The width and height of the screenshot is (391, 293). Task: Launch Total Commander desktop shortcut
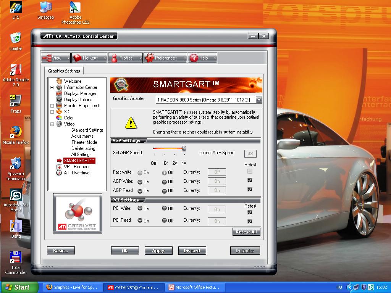[x=16, y=262]
